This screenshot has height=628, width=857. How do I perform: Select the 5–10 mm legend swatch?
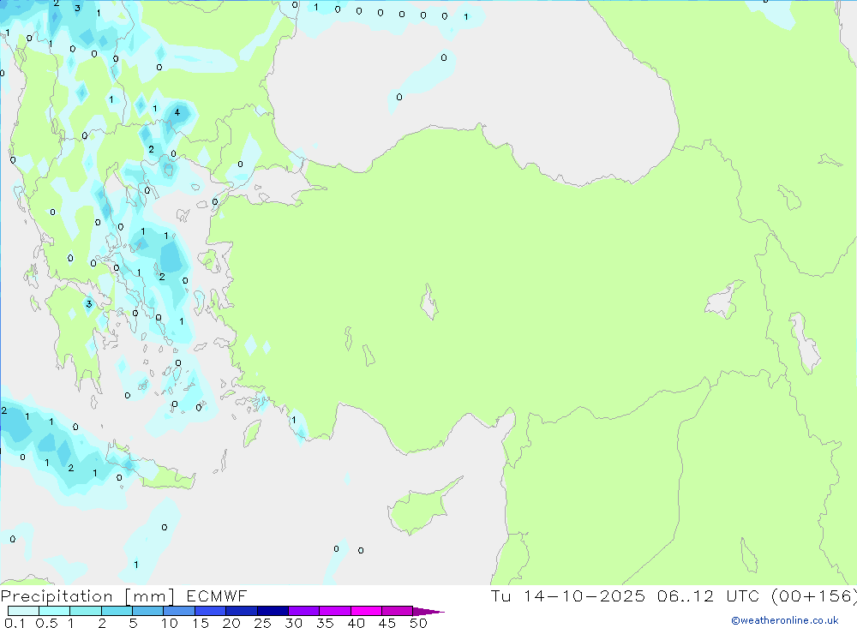pos(148,611)
